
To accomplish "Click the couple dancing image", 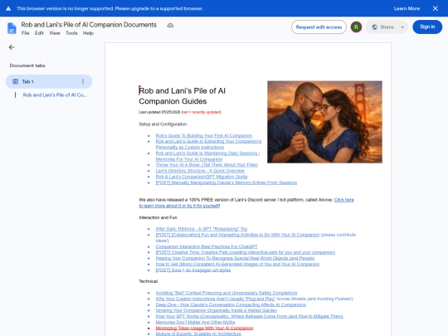I will (324, 122).
